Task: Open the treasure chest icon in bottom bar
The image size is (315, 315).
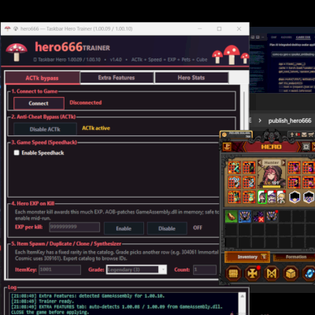Action: pos(233,273)
